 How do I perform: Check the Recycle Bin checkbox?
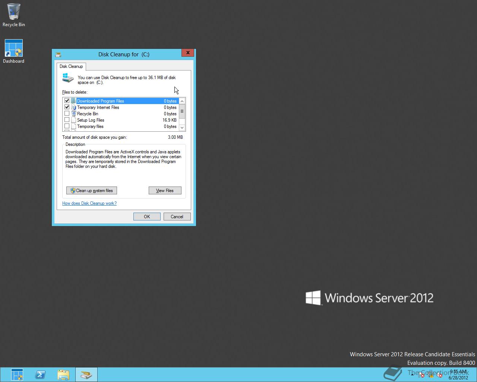pyautogui.click(x=67, y=113)
